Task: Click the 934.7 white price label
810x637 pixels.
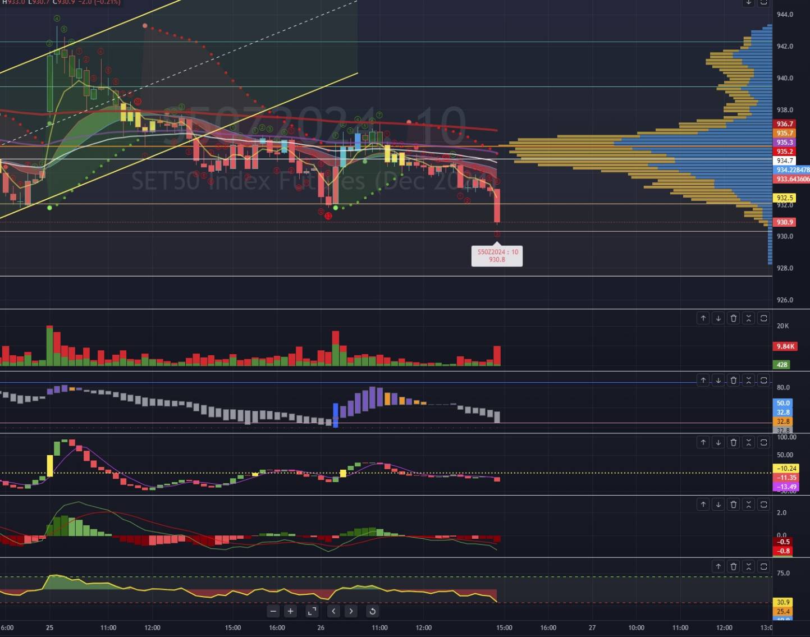Action: point(785,161)
